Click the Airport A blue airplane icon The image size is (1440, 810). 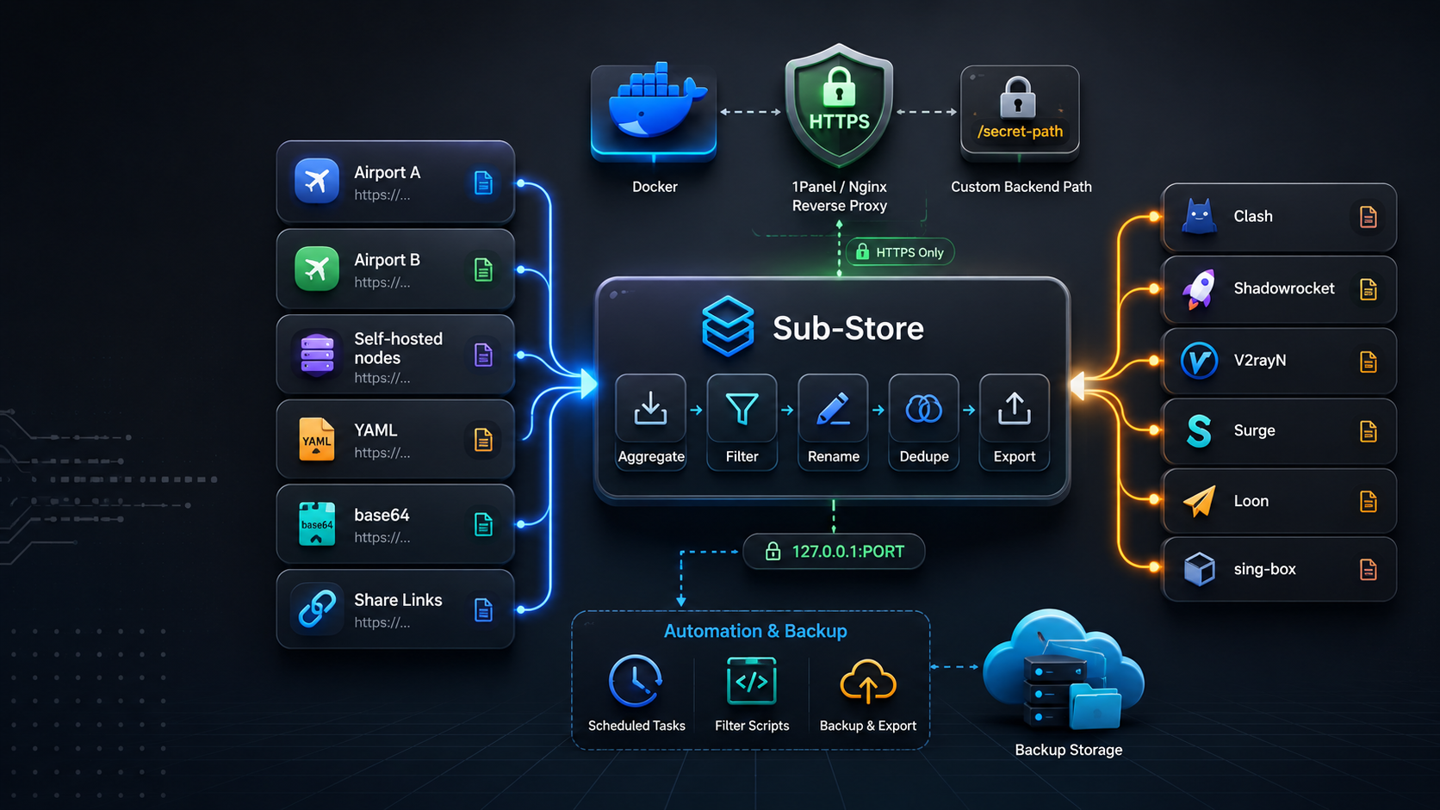tap(317, 181)
